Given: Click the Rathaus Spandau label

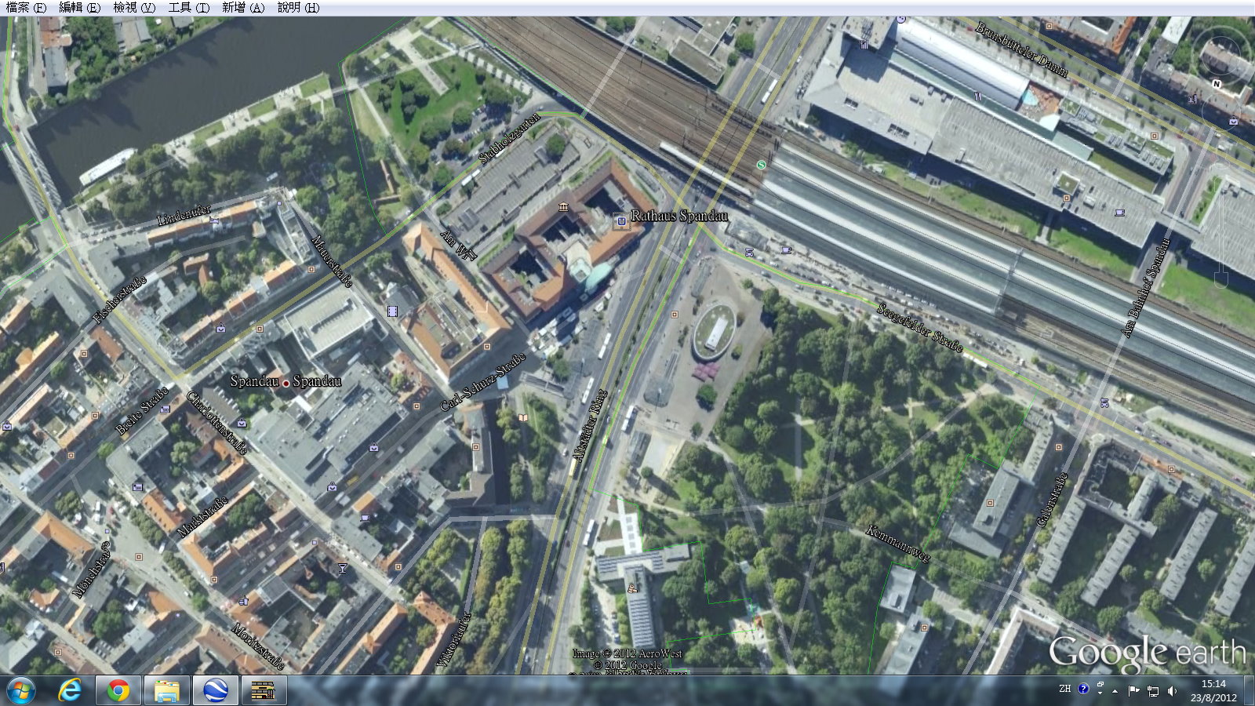Looking at the screenshot, I should [679, 216].
